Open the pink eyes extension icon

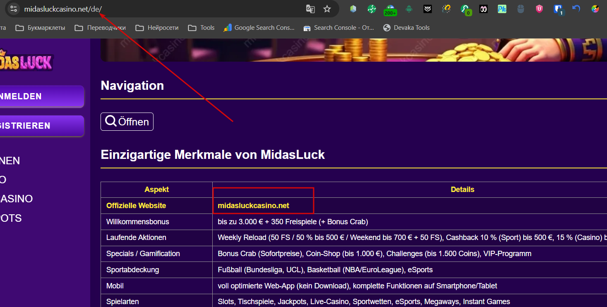click(x=483, y=9)
